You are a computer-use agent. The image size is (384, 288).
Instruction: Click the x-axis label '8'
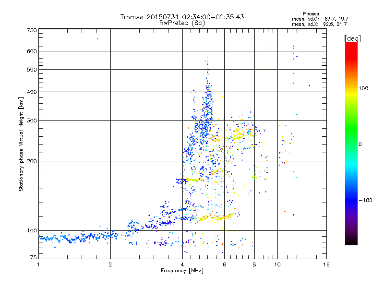pos(254,264)
